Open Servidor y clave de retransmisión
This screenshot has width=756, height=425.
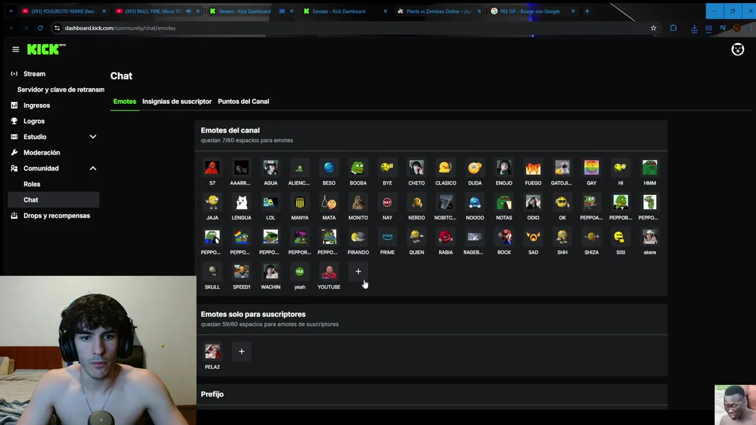click(61, 90)
